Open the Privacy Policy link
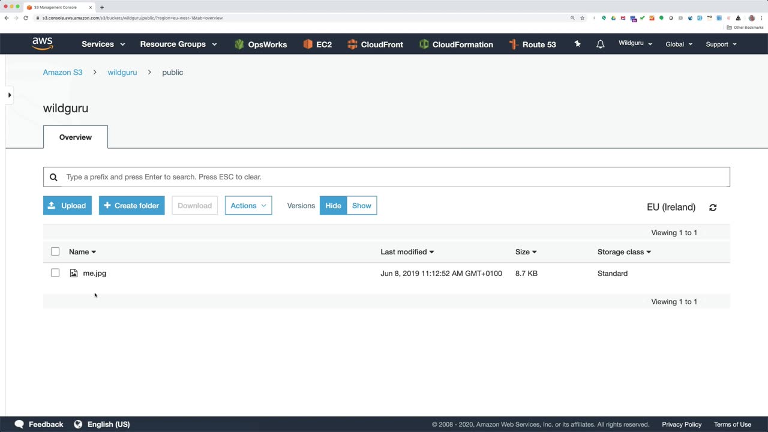The height and width of the screenshot is (432, 768). [682, 424]
